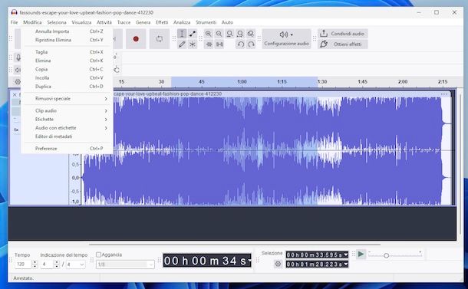
Task: Choose Taglia from Modifica menu
Action: (x=68, y=52)
